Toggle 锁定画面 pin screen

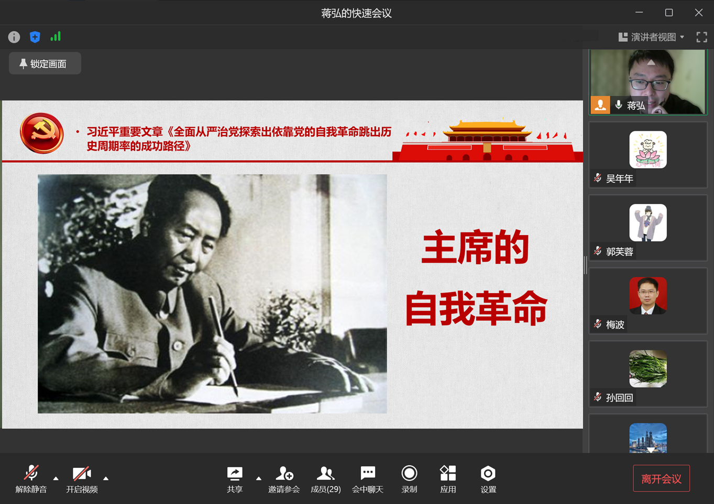[x=45, y=63]
